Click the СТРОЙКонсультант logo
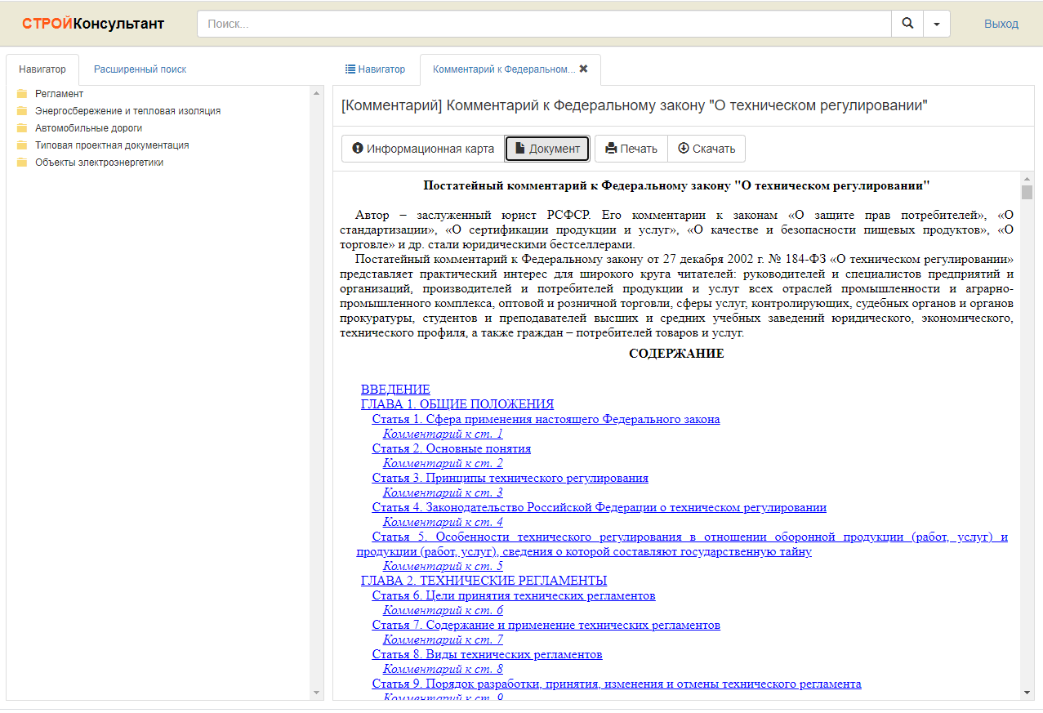1043x713 pixels. tap(93, 24)
